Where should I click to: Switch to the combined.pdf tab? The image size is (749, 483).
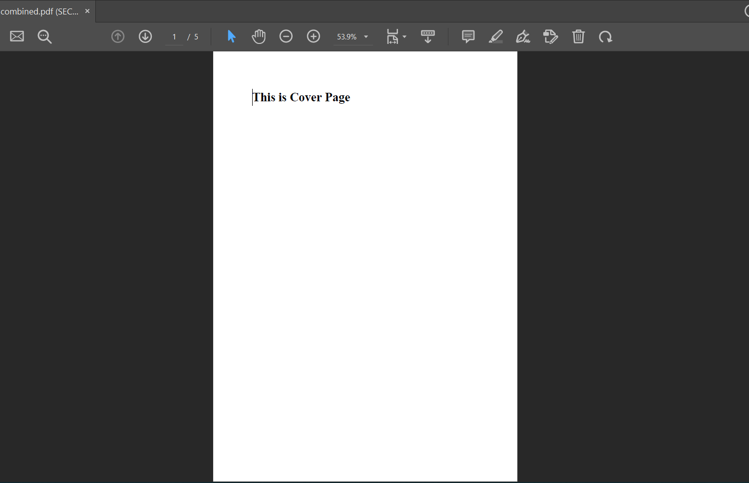pyautogui.click(x=40, y=11)
